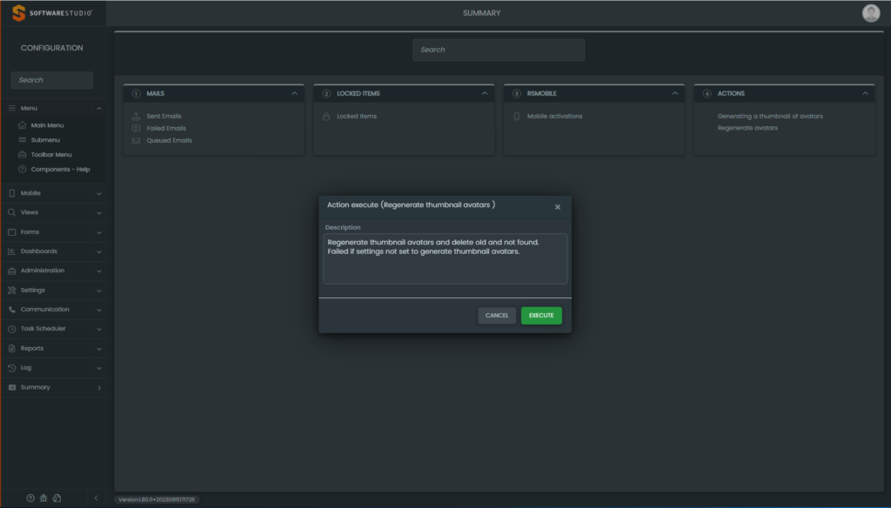Click the phone icon beside Mobile activations
Screen dimensions: 891x508
pos(517,116)
